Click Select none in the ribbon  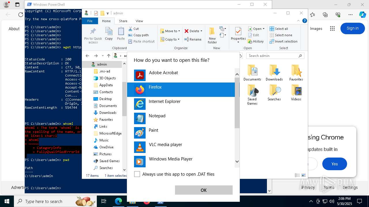coord(281,35)
